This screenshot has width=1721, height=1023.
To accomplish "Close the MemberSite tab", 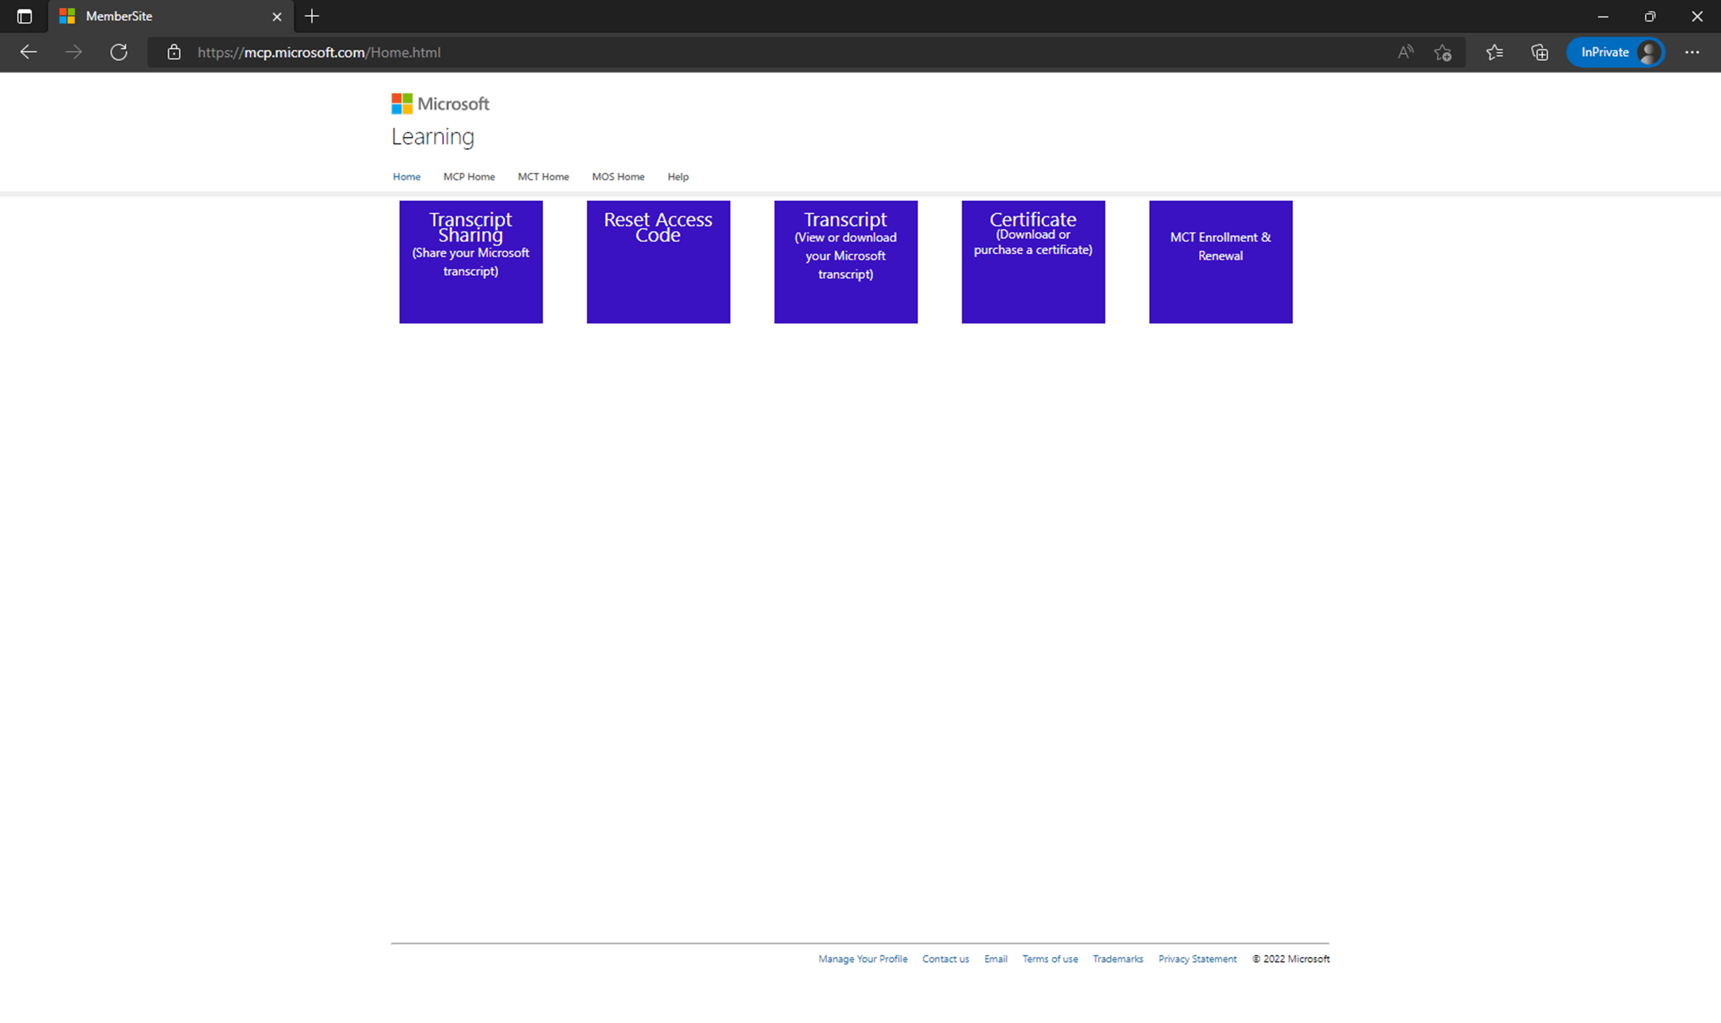I will [x=277, y=16].
